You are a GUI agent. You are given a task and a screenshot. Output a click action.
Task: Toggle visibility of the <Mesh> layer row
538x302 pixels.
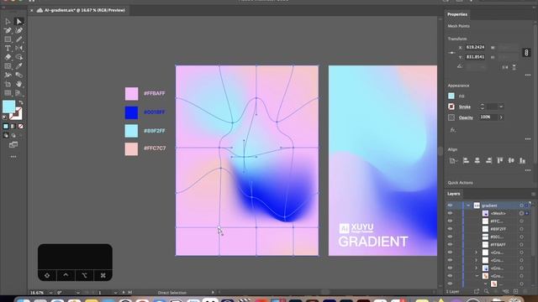tap(450, 213)
